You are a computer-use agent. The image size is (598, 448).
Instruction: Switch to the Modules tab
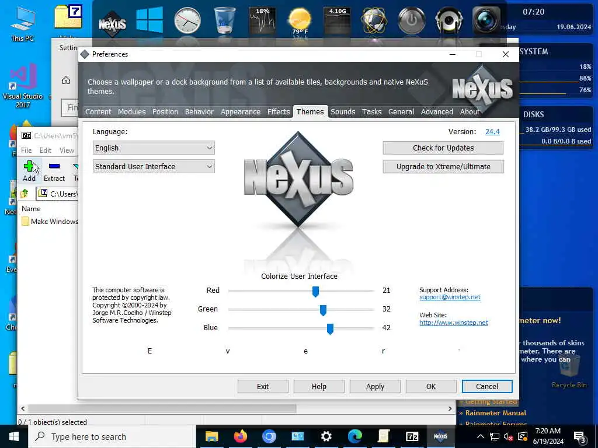pos(131,111)
